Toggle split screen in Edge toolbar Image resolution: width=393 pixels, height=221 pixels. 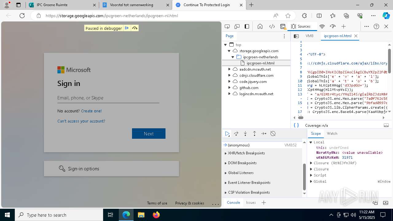319,16
